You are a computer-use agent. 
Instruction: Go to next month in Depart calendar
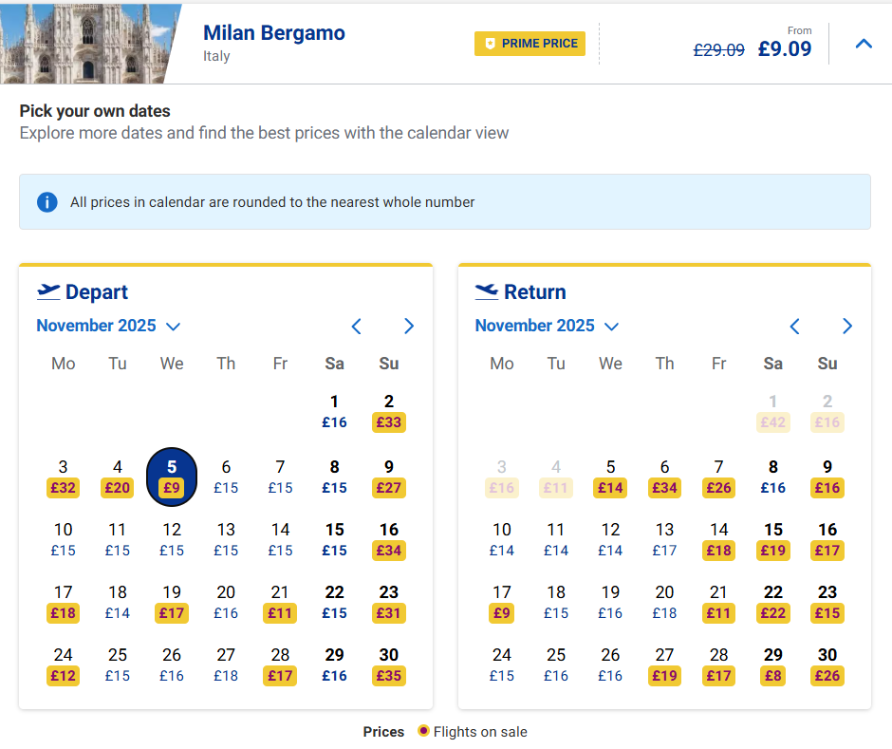coord(409,327)
